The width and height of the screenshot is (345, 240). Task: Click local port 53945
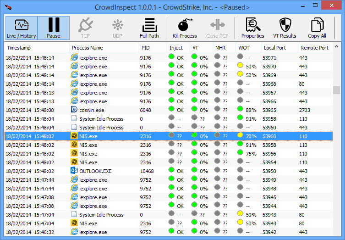click(x=269, y=197)
